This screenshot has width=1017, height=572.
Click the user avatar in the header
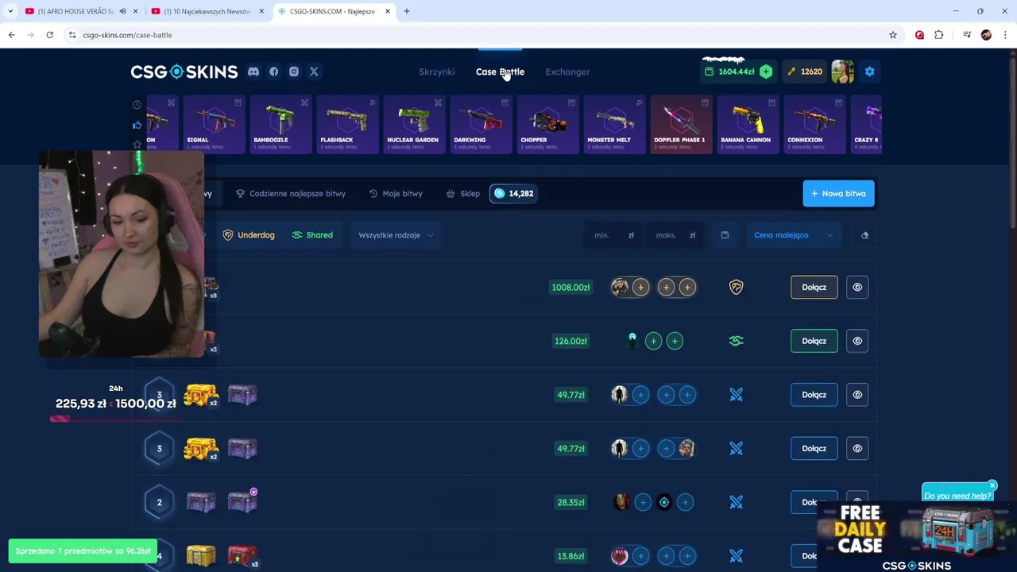coord(842,71)
